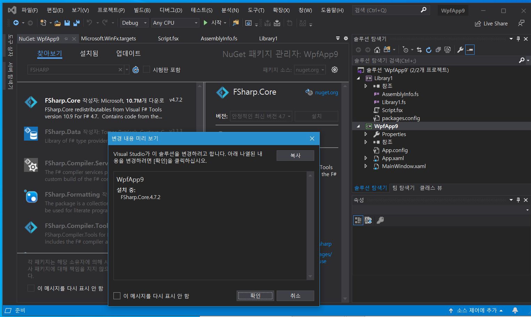Refresh NuGet package search results
Image resolution: width=531 pixels, height=317 pixels.
tap(136, 70)
